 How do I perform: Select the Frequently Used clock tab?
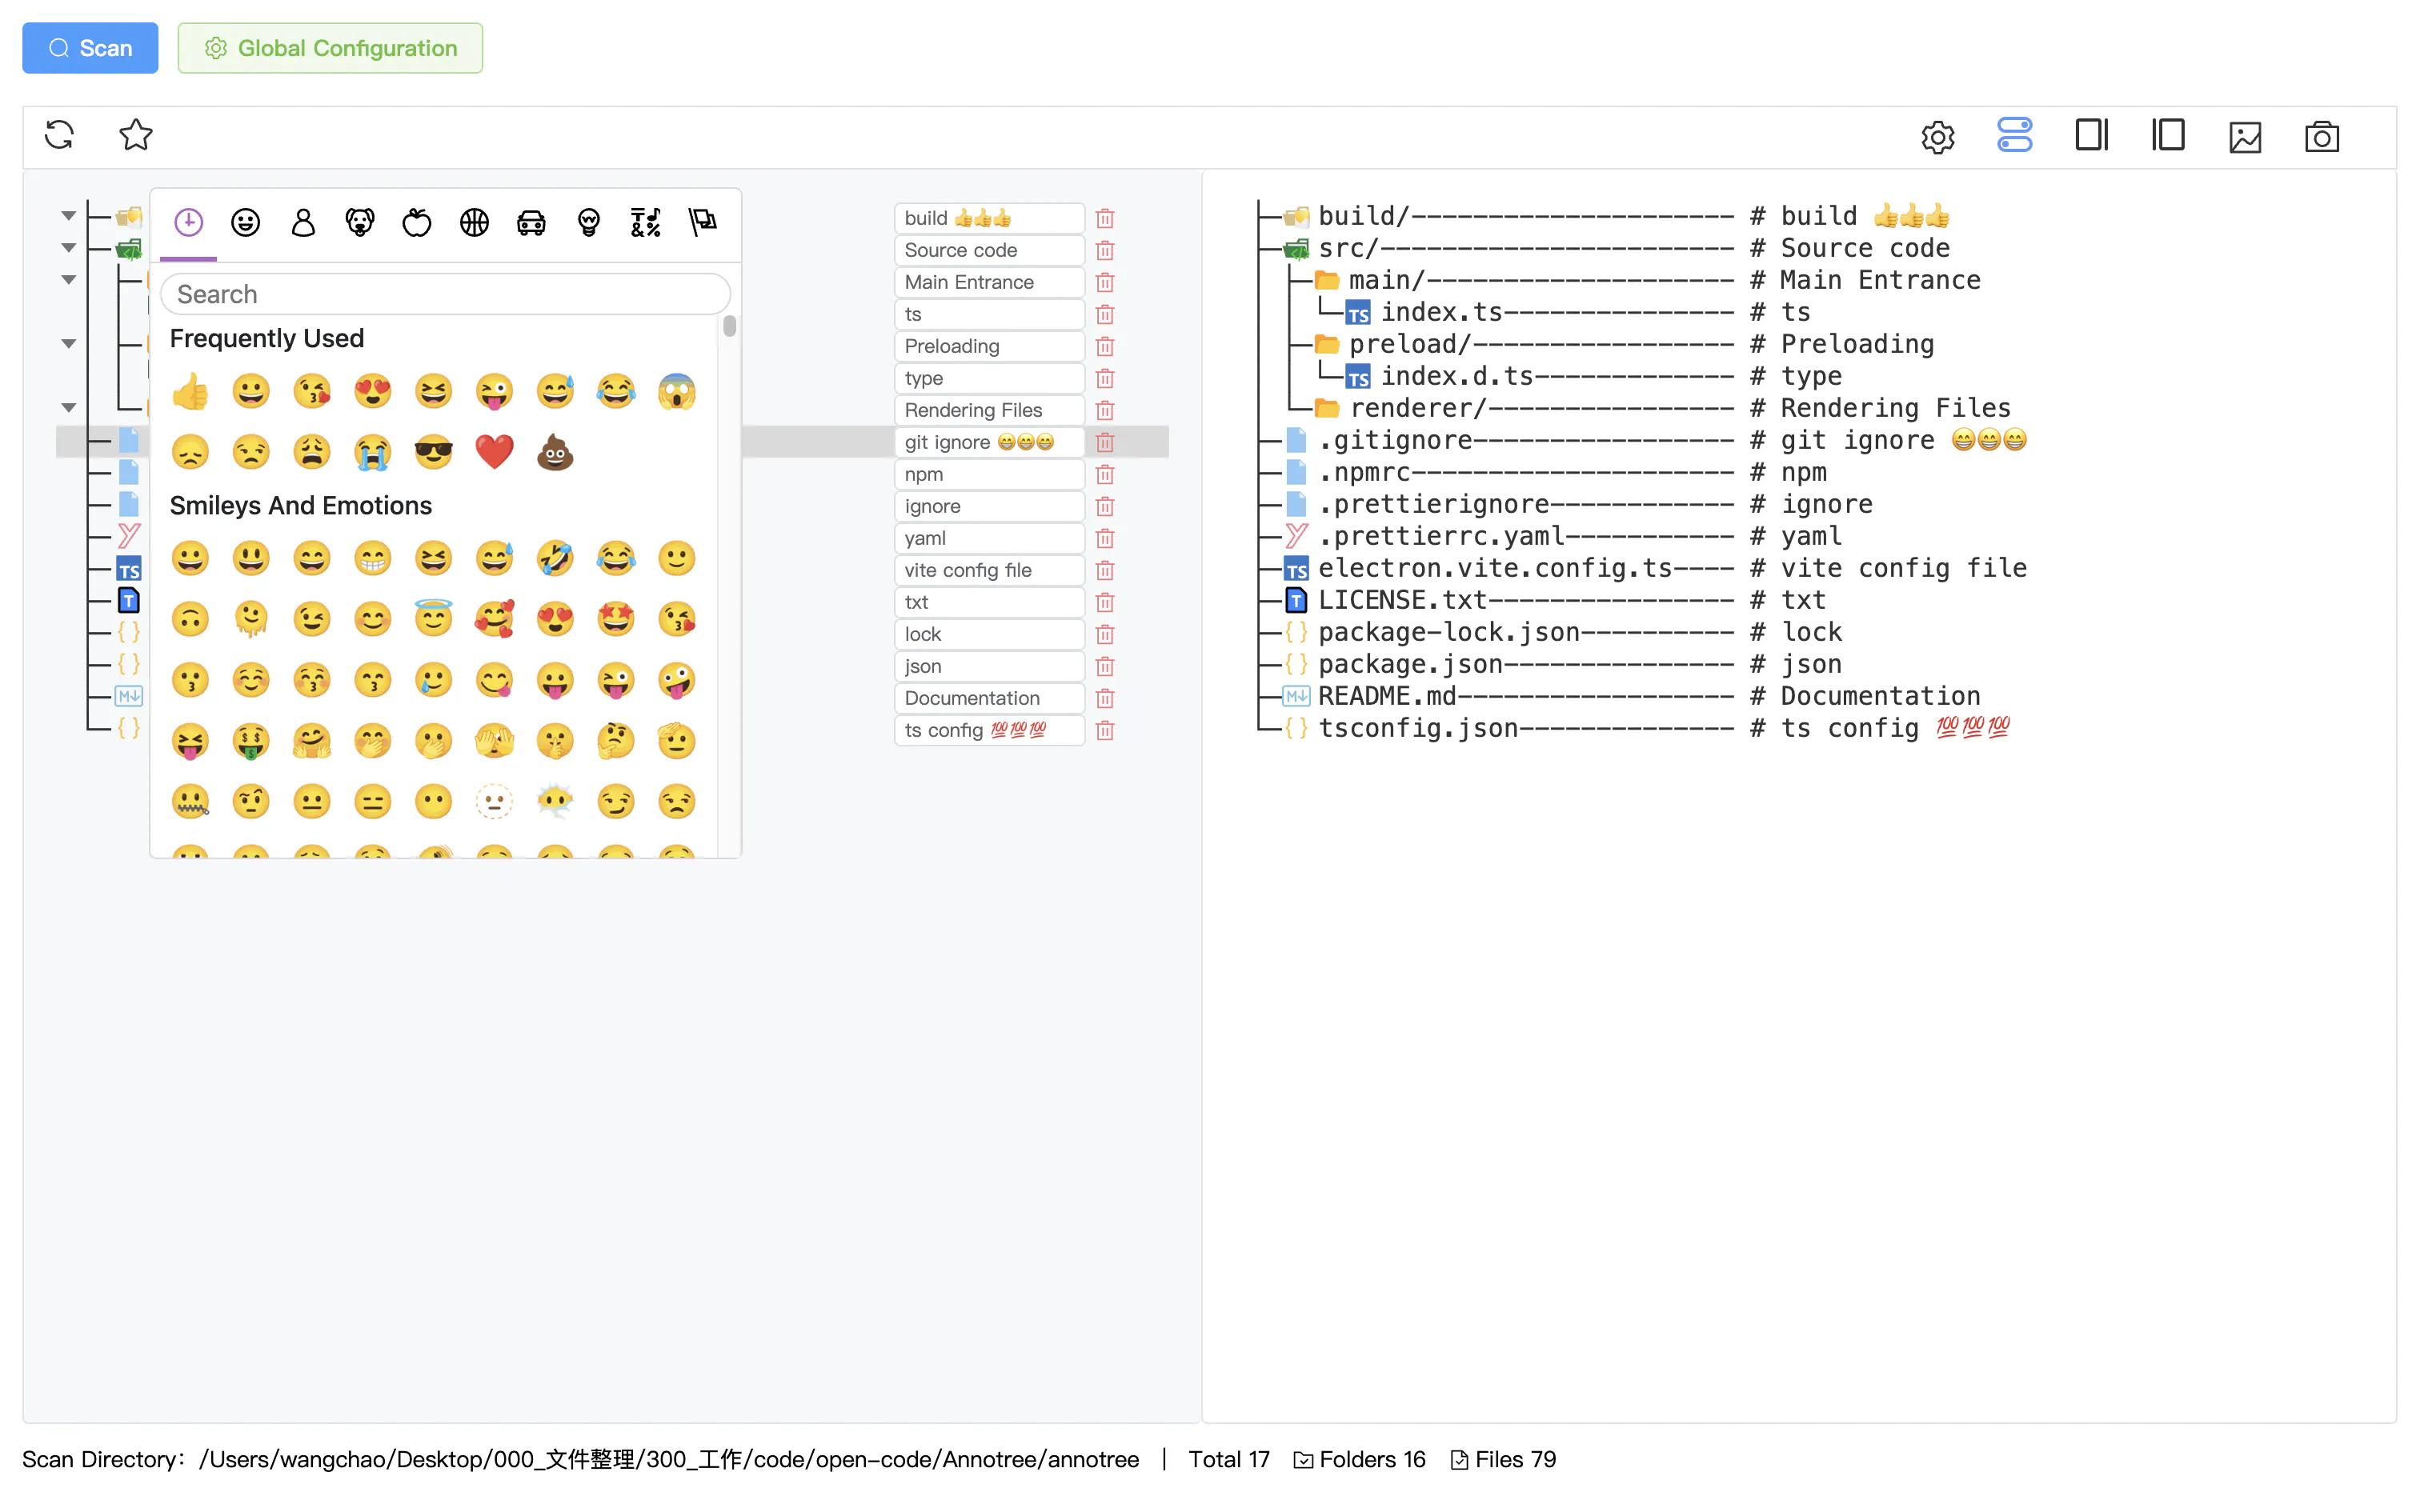pos(188,222)
